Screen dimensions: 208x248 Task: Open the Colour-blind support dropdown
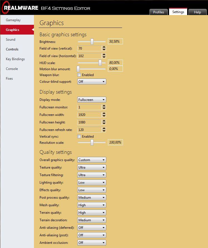pos(92,82)
